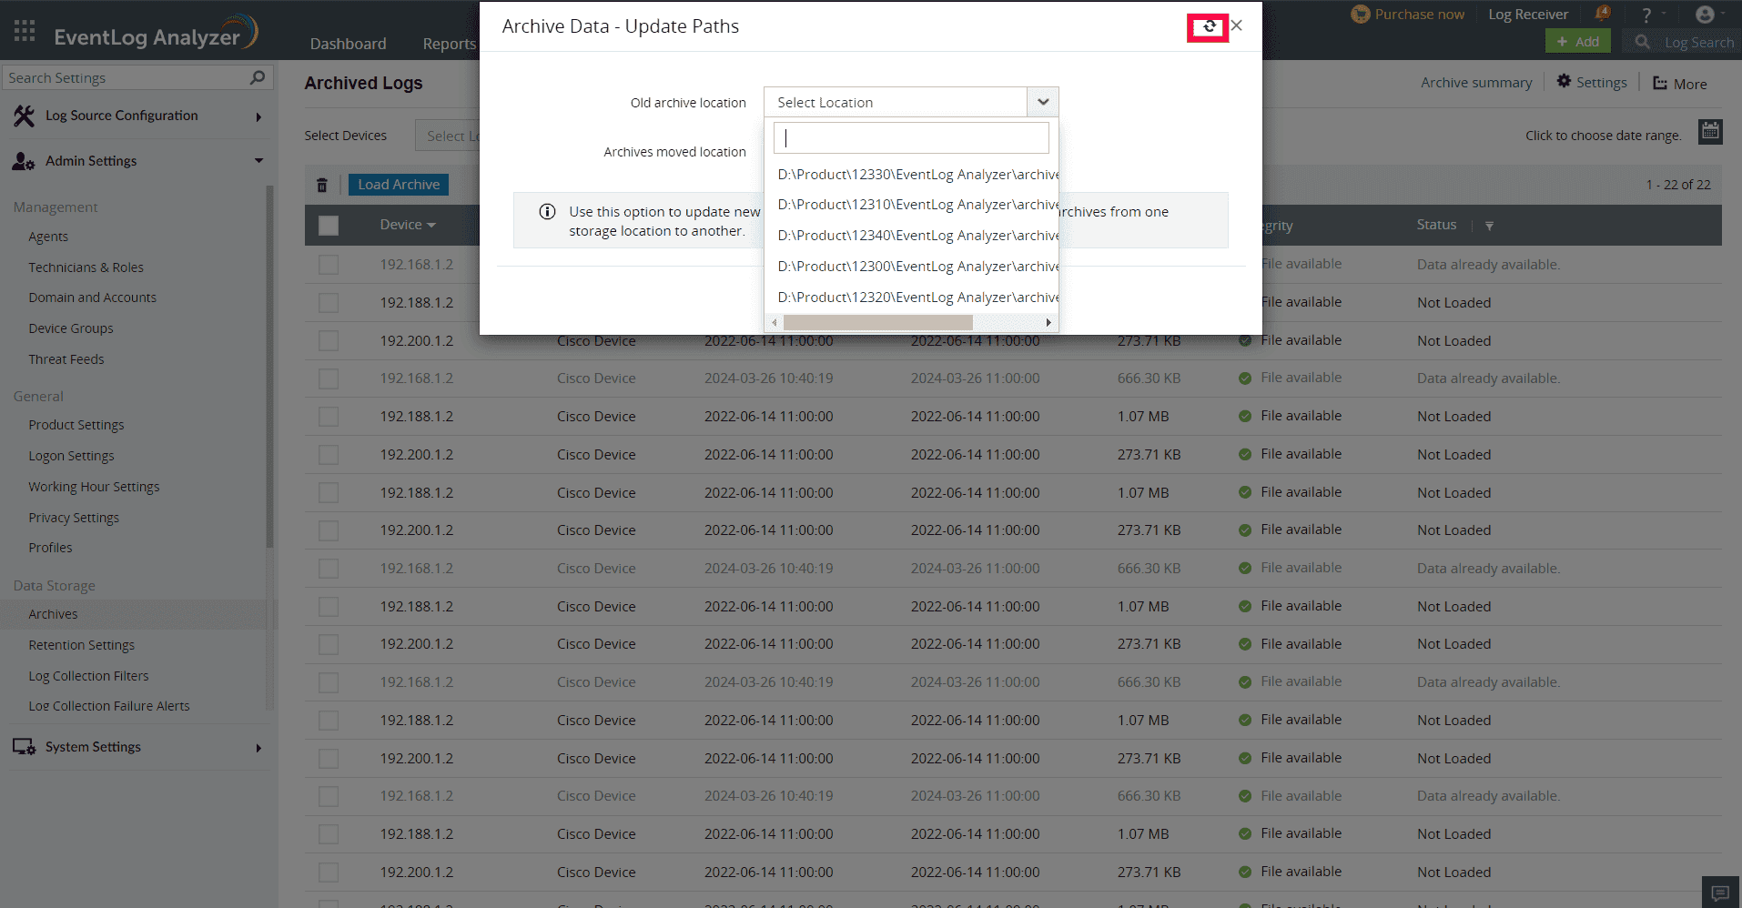Open the notifications bell
Viewport: 1742px width, 908px height.
(x=1604, y=13)
